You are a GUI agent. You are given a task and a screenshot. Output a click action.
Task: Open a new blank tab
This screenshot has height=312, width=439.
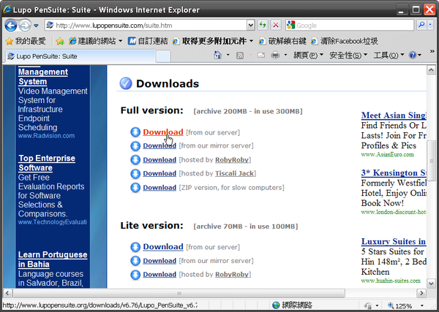[x=163, y=56]
